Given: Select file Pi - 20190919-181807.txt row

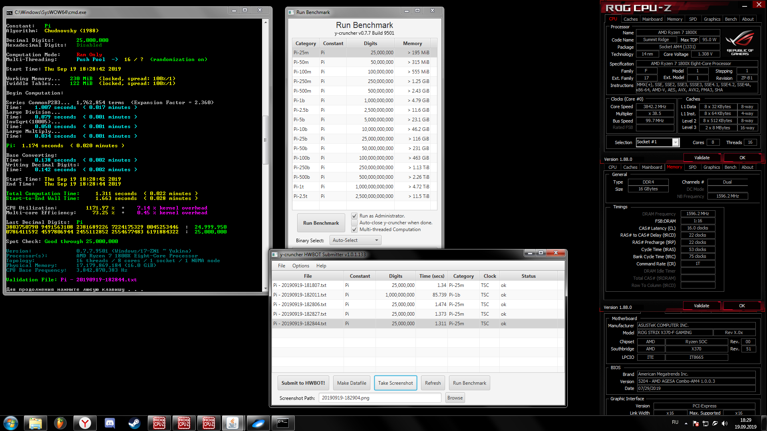Looking at the screenshot, I should click(418, 285).
